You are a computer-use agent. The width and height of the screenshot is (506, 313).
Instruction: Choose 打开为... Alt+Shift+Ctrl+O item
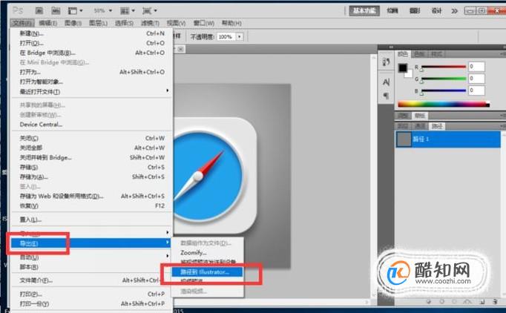pyautogui.click(x=92, y=72)
